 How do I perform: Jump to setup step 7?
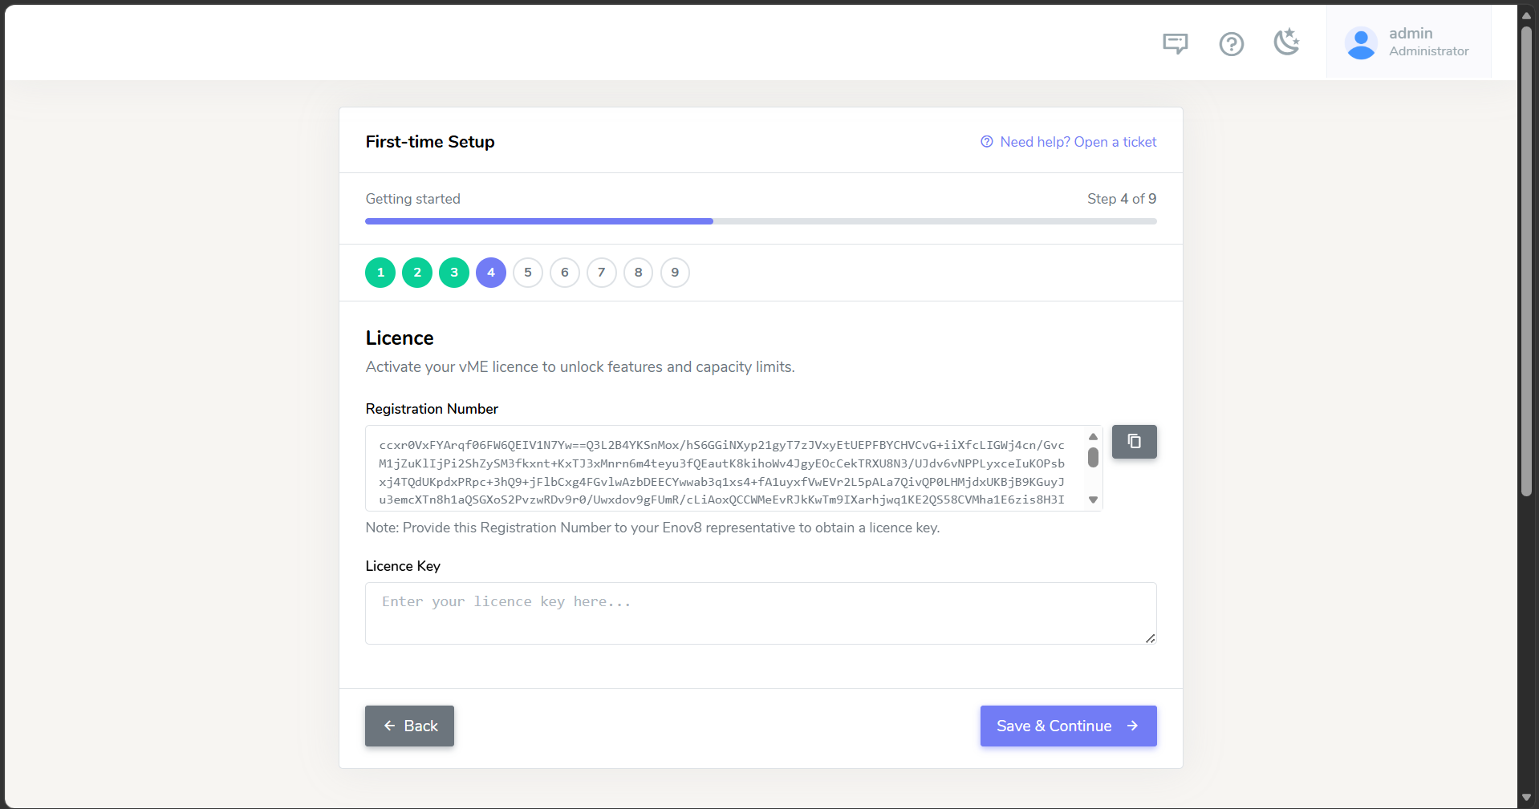[x=602, y=273]
